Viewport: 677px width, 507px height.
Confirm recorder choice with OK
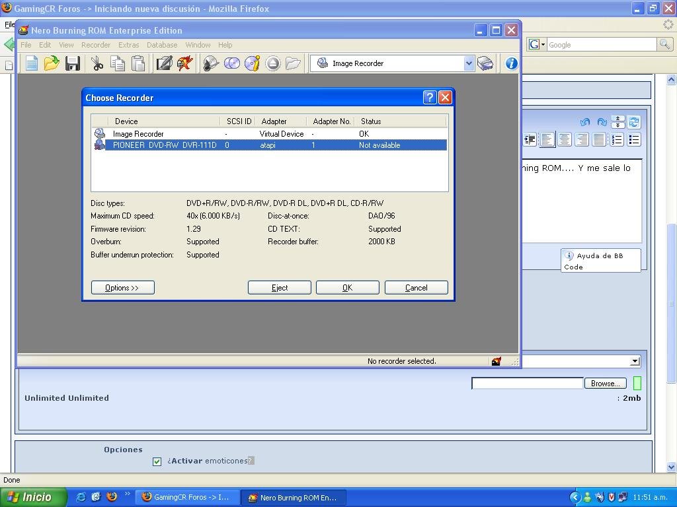pos(348,288)
